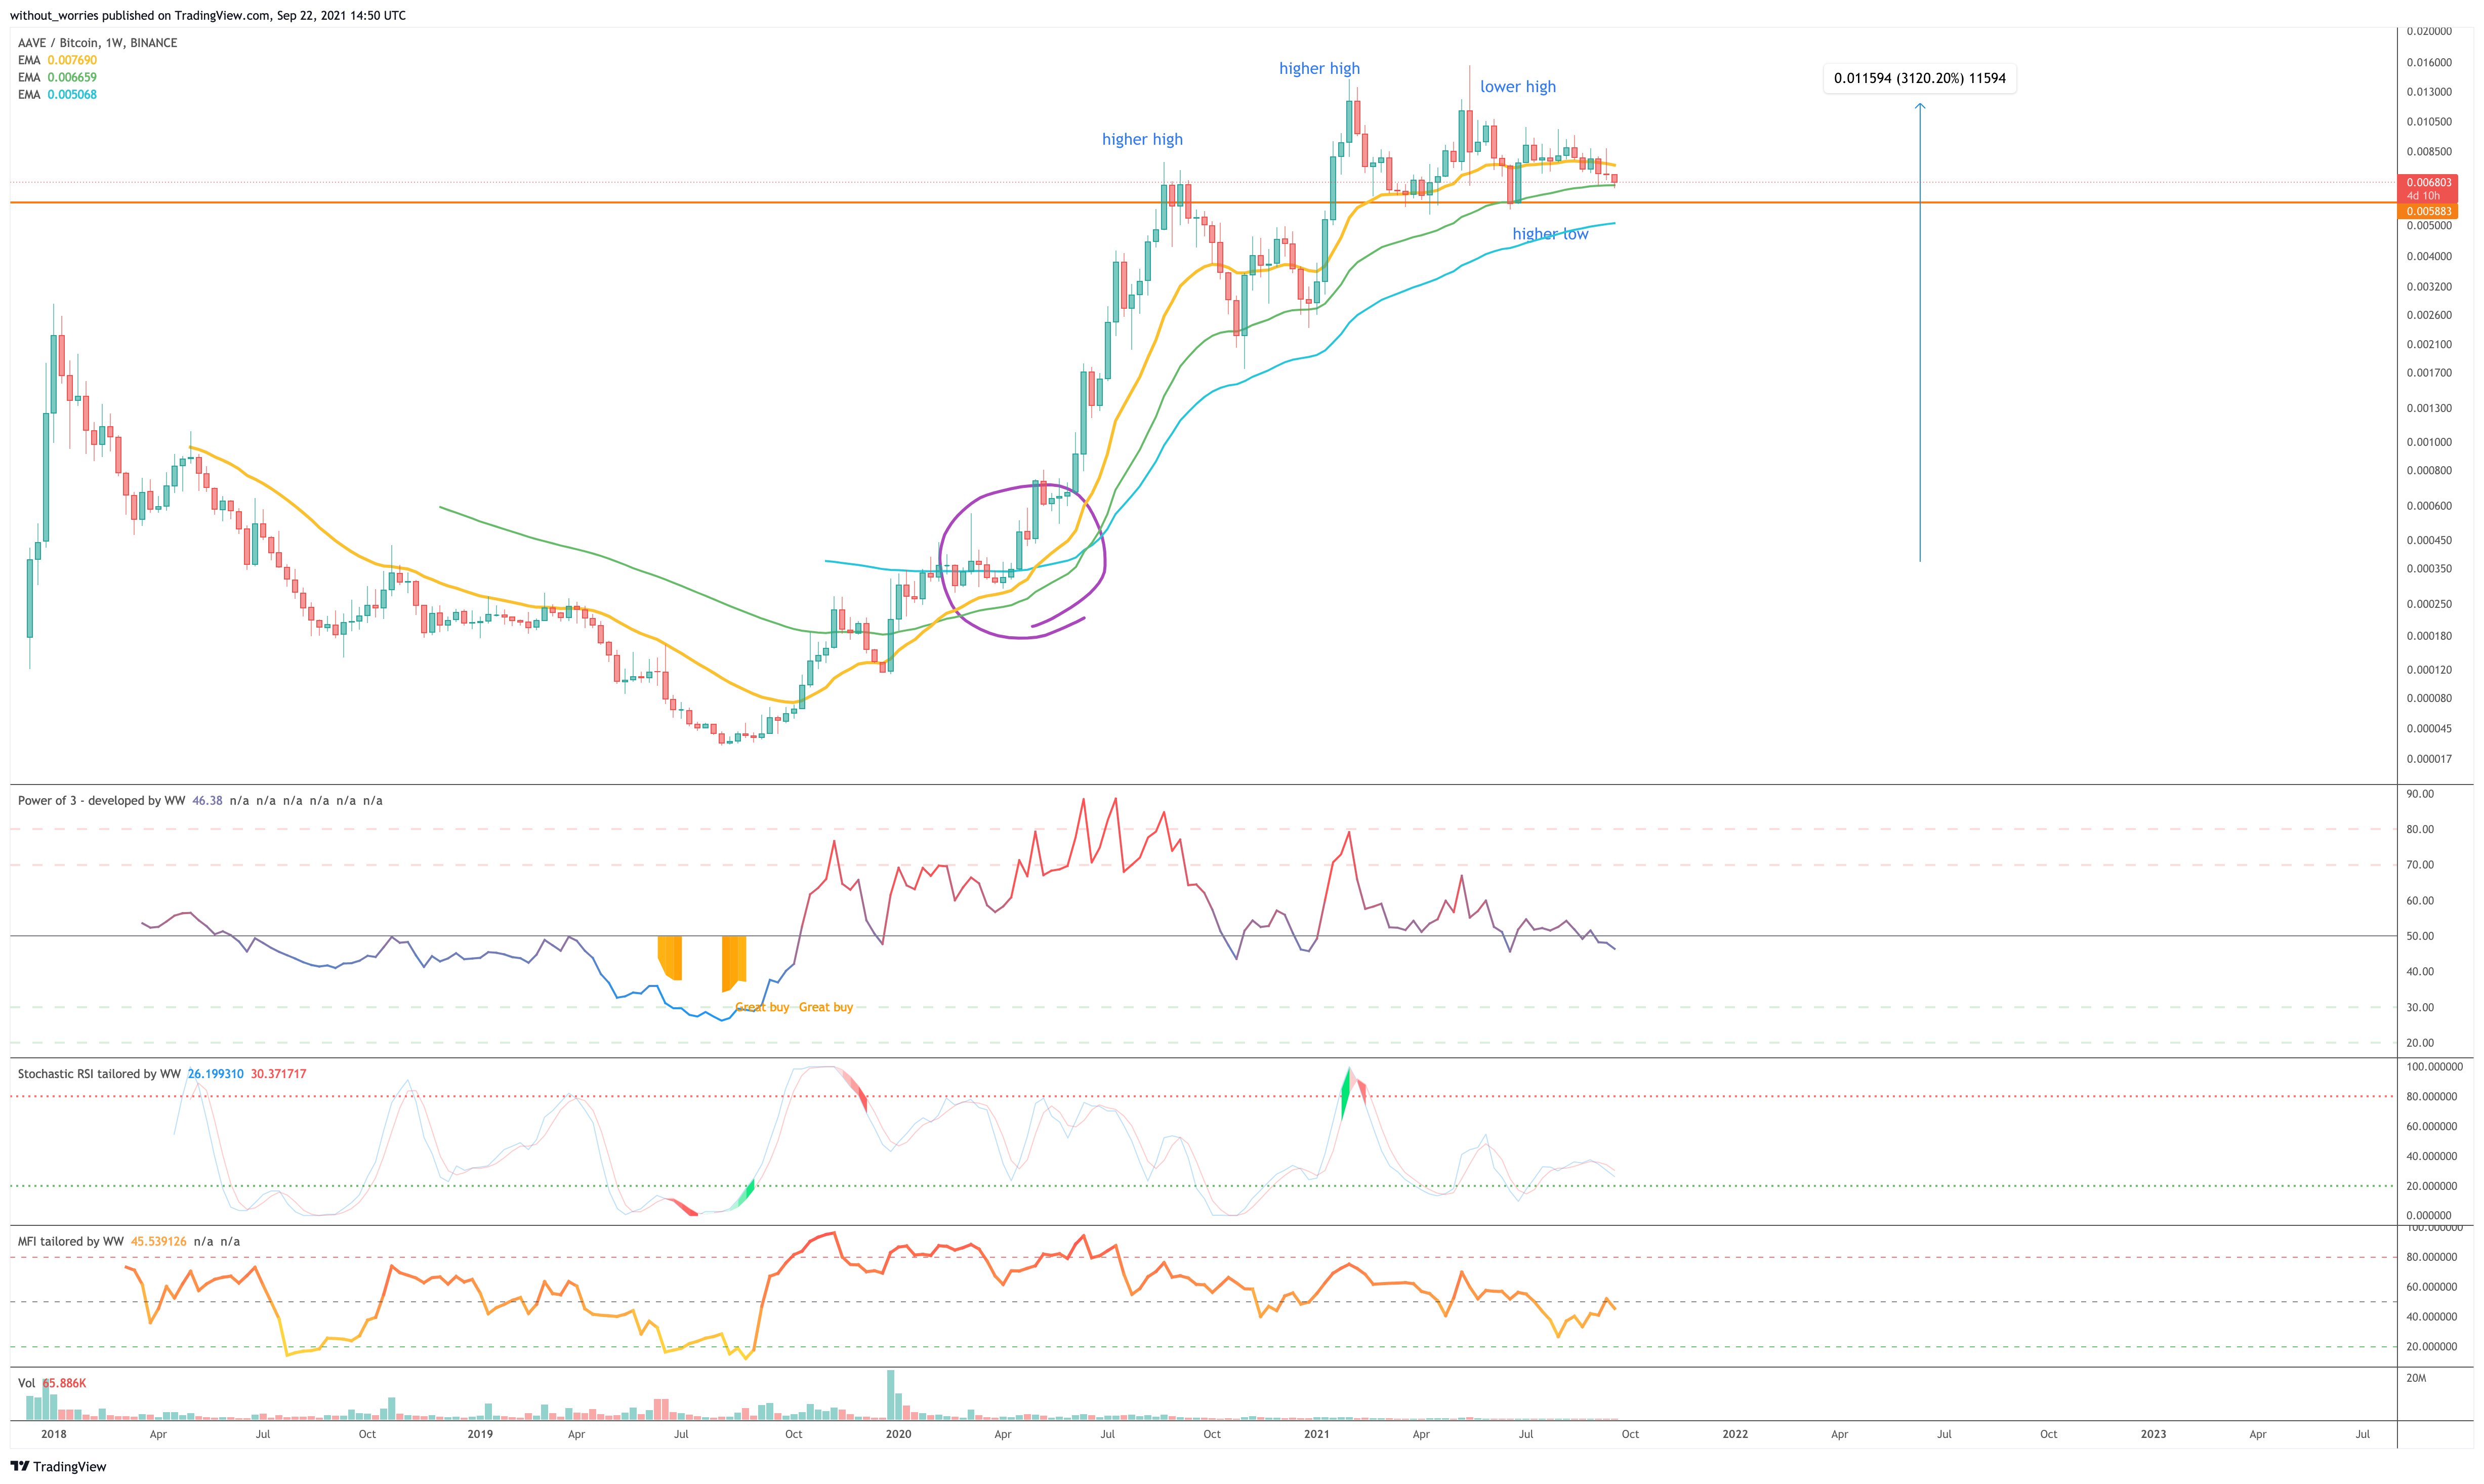2484x1484 pixels.
Task: Click the 90.00 label on Power of 3 axis
Action: coord(2420,794)
